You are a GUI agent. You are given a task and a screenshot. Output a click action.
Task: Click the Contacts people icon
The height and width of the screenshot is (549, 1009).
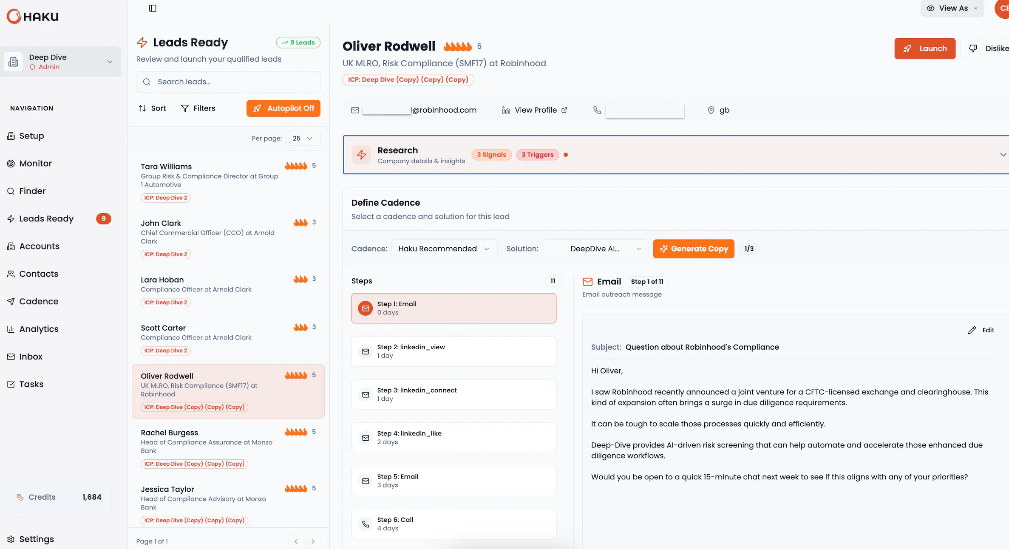click(11, 274)
